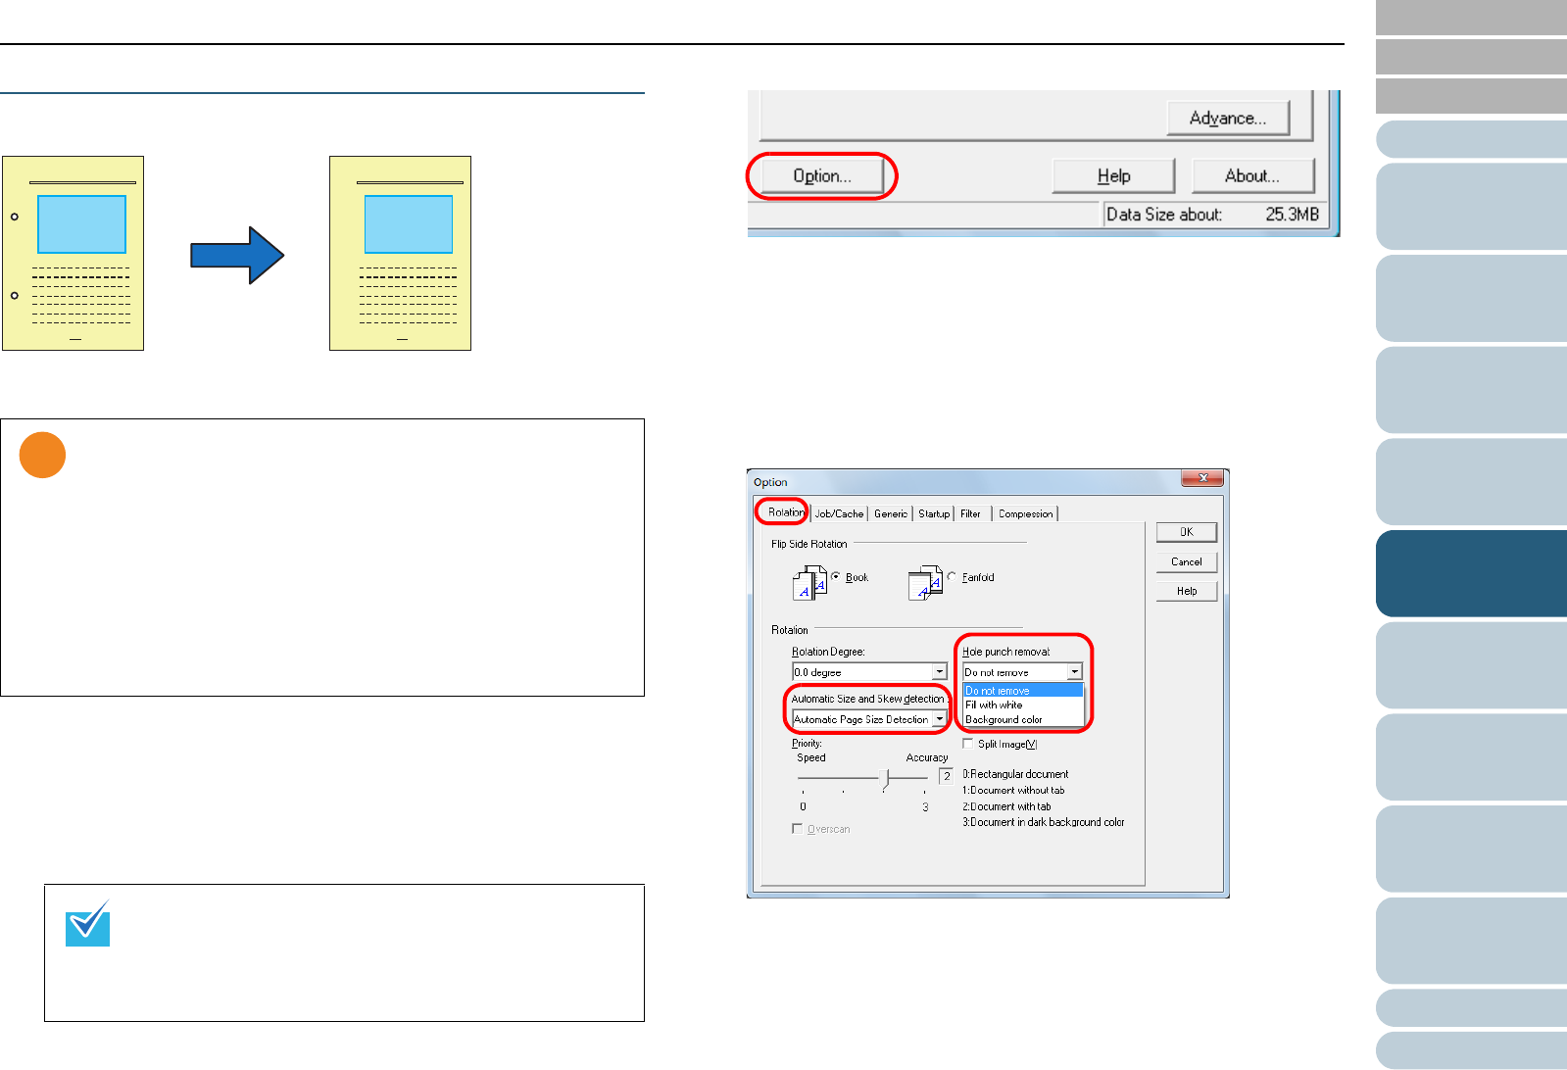Viewport: 1567px width, 1070px height.
Task: Click the About... button
Action: (1251, 176)
